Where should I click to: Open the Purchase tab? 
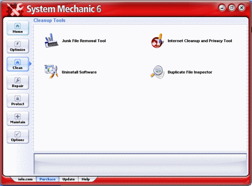click(47, 179)
